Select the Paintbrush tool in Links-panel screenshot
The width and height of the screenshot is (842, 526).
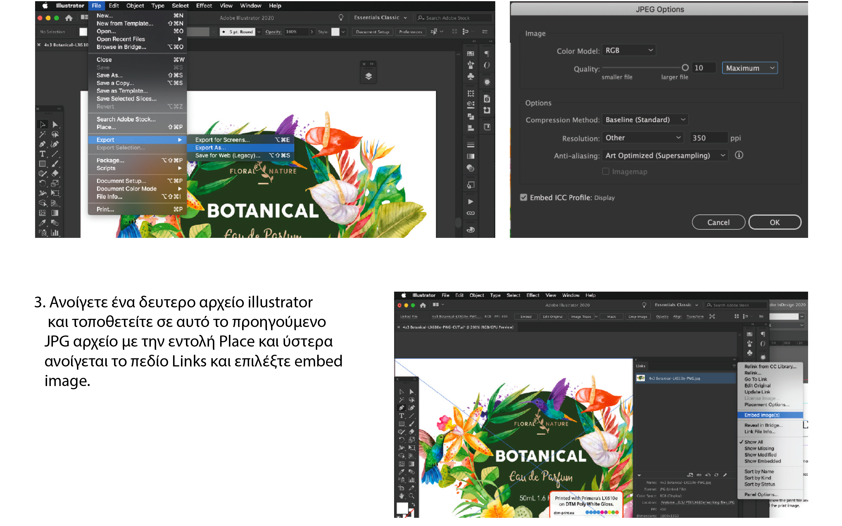412,424
